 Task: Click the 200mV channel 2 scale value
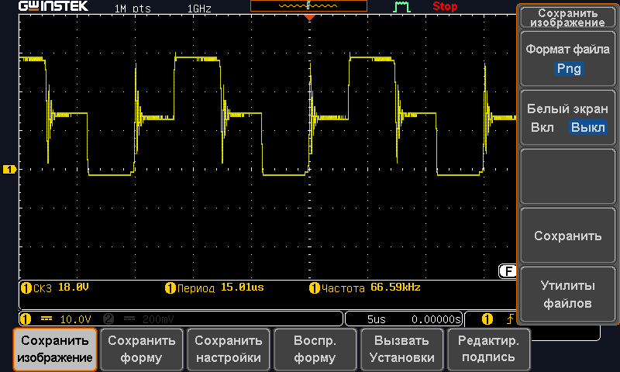158,319
